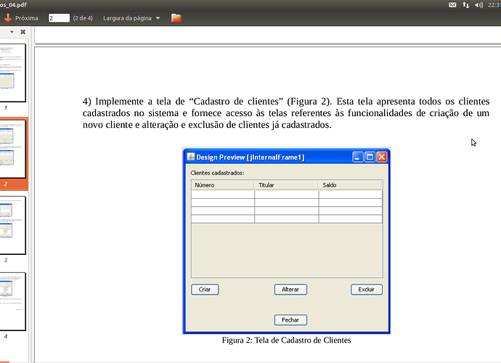Viewport: 501px width, 363px height.
Task: Click the Criar button in the figure
Action: tap(205, 290)
